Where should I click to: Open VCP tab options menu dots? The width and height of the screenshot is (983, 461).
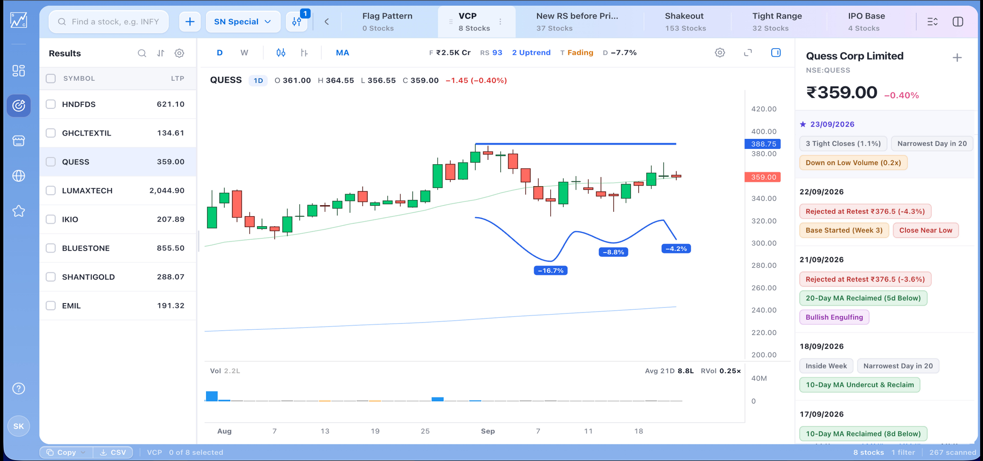[500, 21]
